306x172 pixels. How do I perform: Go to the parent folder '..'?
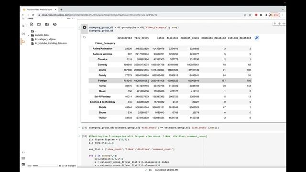tap(34, 31)
